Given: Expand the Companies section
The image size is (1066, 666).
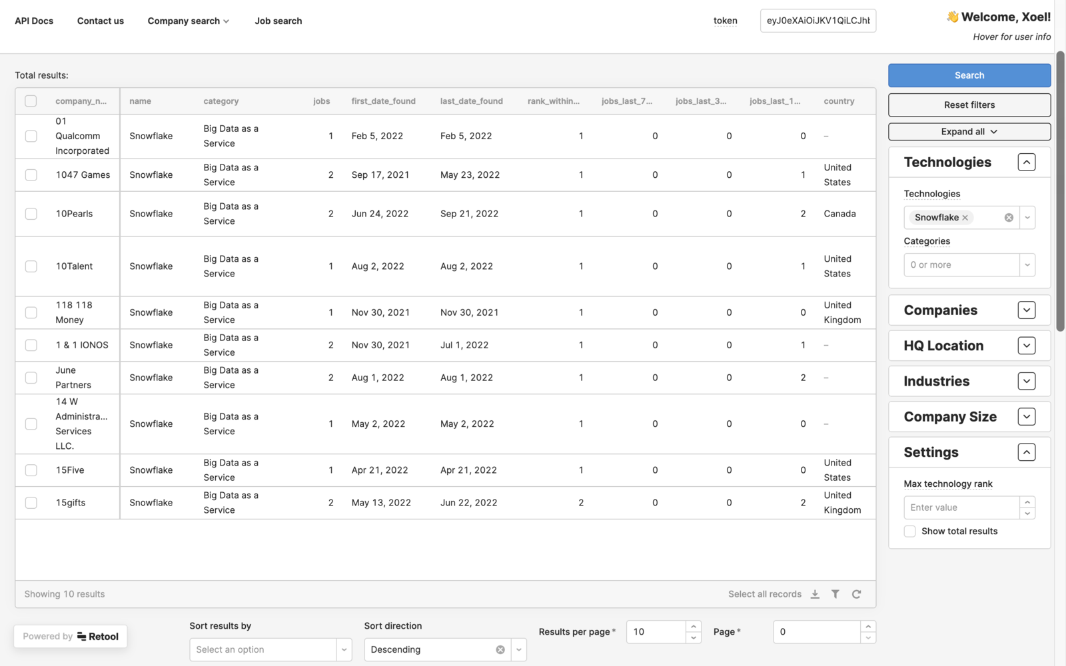Looking at the screenshot, I should [1027, 310].
